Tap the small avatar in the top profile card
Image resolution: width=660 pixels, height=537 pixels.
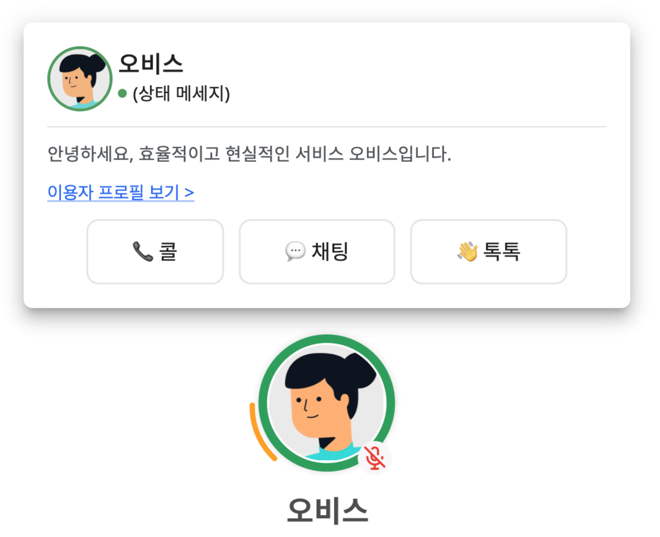click(80, 79)
